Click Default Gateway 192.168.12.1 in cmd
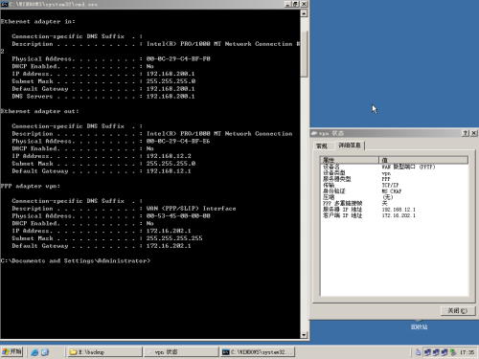This screenshot has width=479, height=359. [169, 171]
